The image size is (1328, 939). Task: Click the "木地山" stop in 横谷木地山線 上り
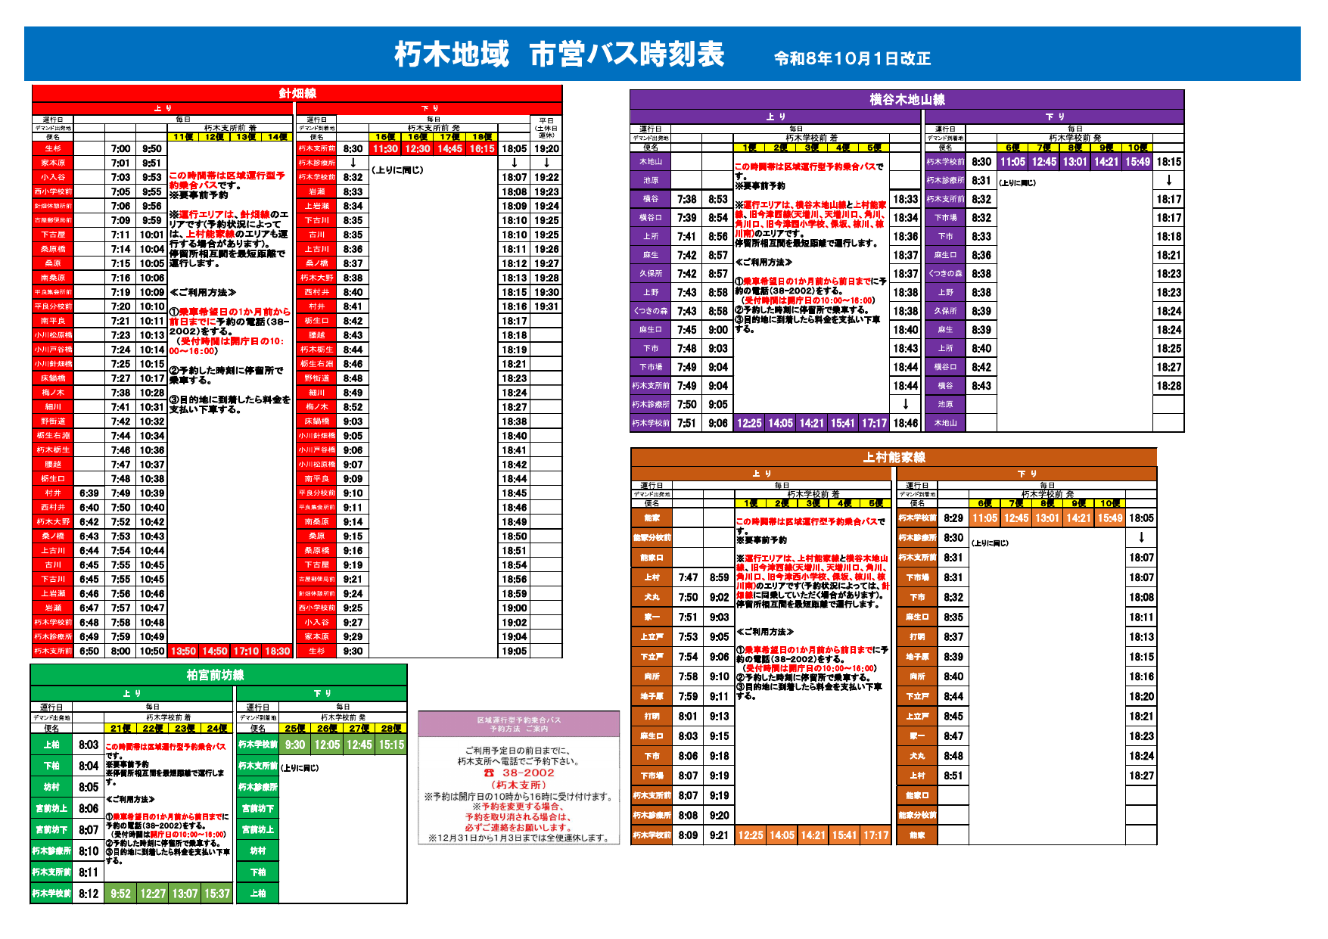(x=651, y=162)
